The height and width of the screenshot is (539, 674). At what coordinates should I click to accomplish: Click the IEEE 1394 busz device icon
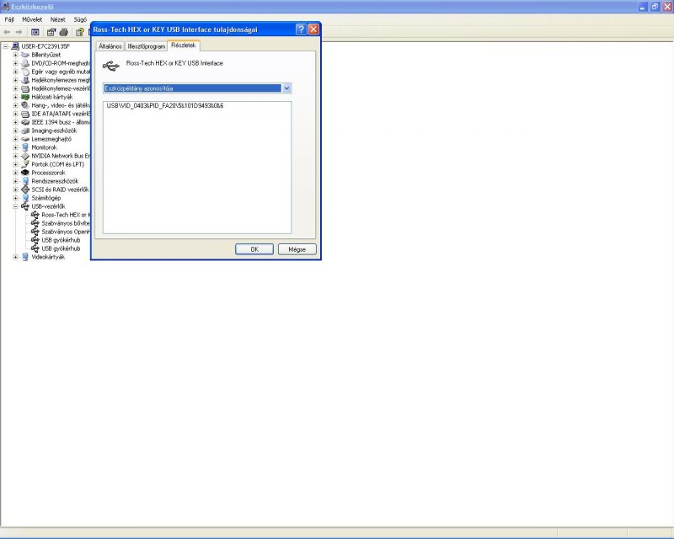(25, 122)
